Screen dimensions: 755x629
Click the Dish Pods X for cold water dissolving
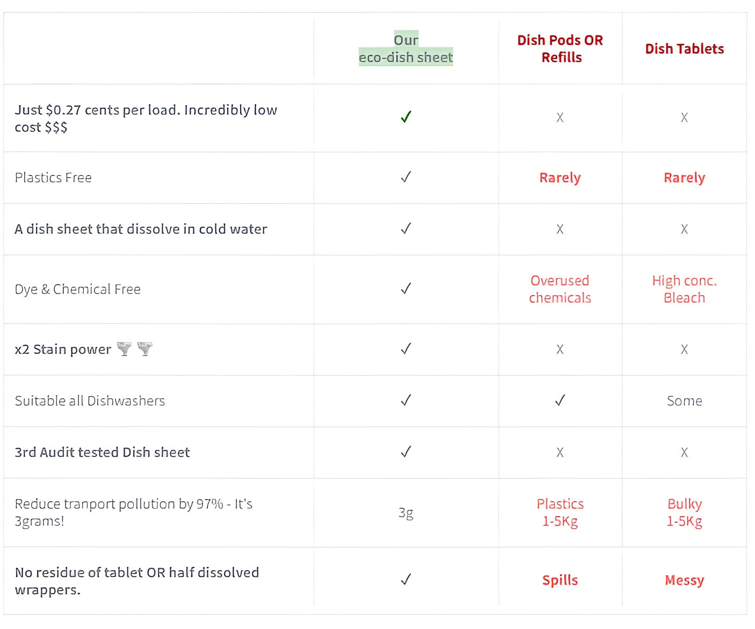[560, 229]
